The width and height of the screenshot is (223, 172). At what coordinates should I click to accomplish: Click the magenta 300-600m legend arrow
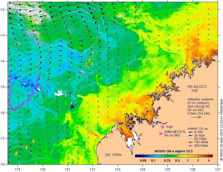[191, 146]
